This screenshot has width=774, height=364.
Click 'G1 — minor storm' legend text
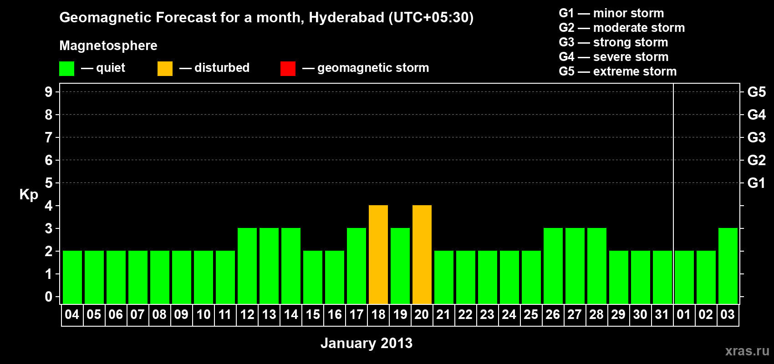(611, 13)
